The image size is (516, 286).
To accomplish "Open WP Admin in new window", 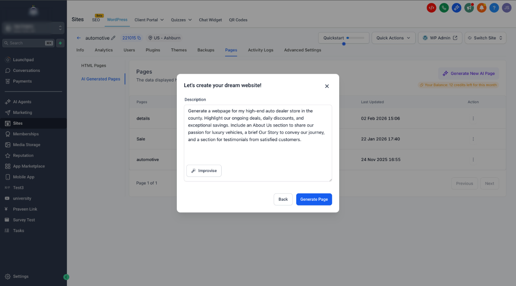I will [440, 38].
